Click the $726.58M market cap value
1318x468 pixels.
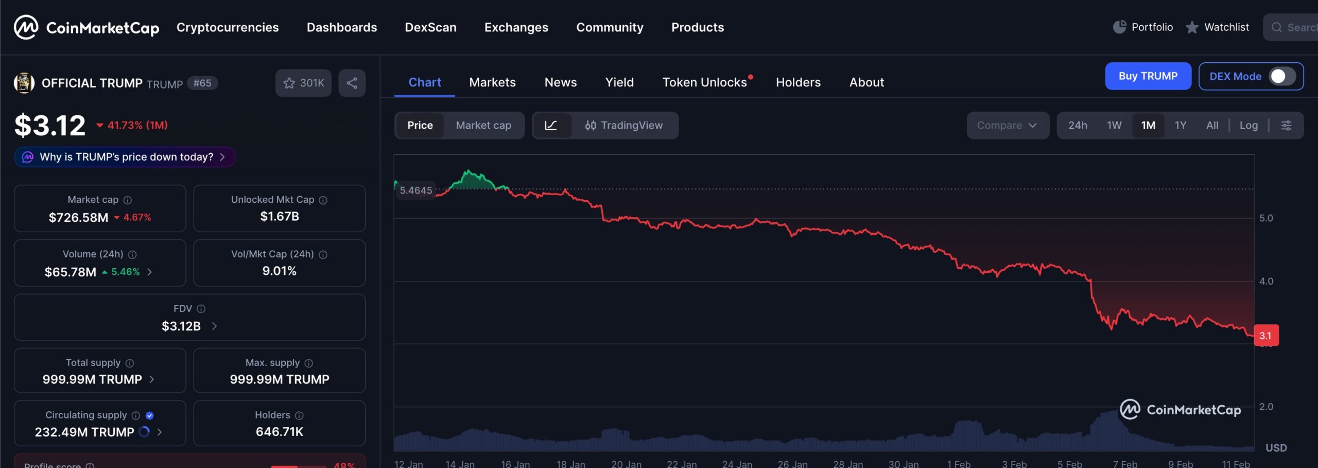[78, 218]
